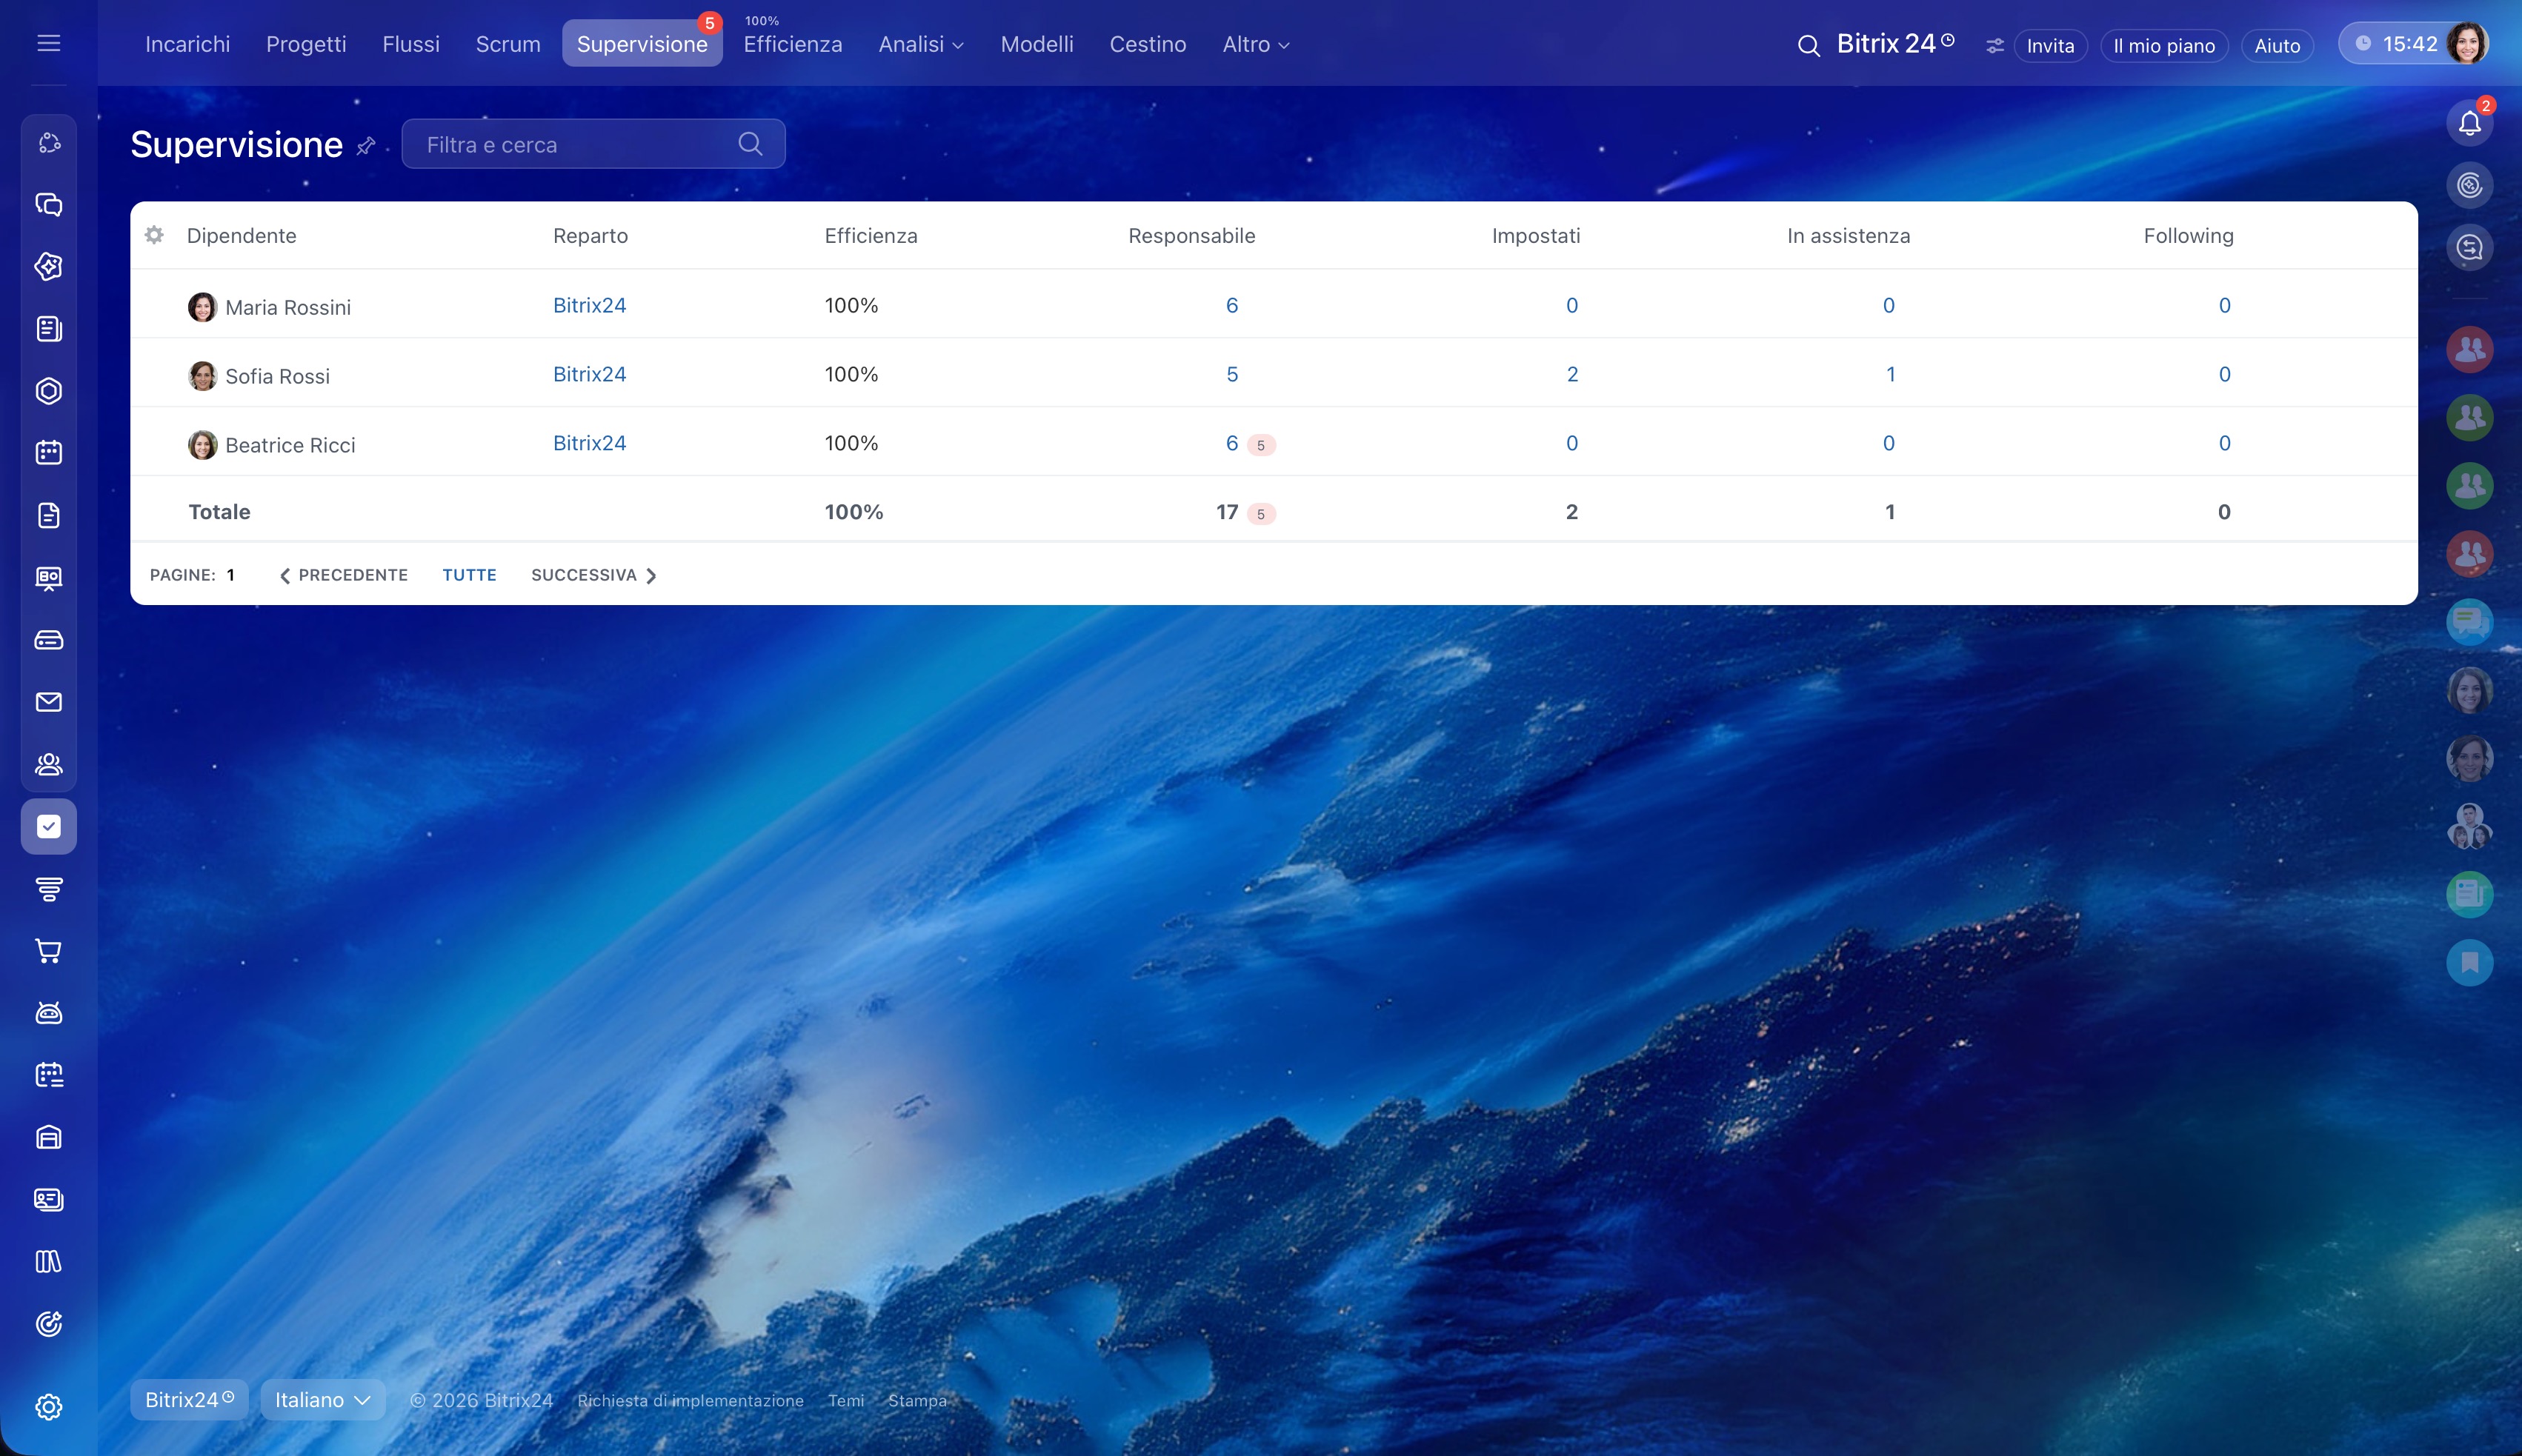
Task: Open the green news icon in right panel
Action: 2469,894
